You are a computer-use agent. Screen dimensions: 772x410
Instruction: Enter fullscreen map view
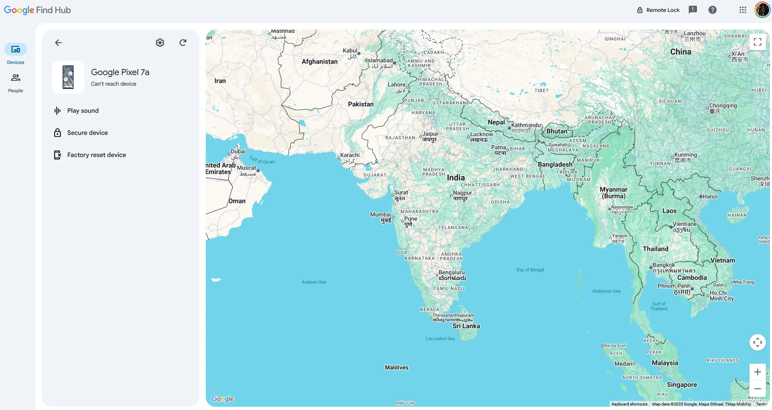(758, 41)
